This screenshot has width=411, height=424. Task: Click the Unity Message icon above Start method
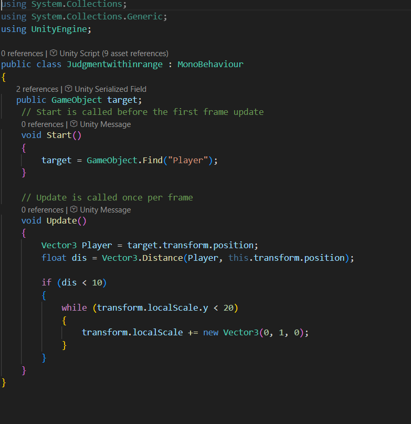pos(74,124)
